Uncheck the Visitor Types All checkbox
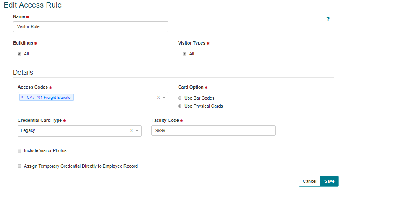Viewport: 415px width, 198px height. (184, 54)
